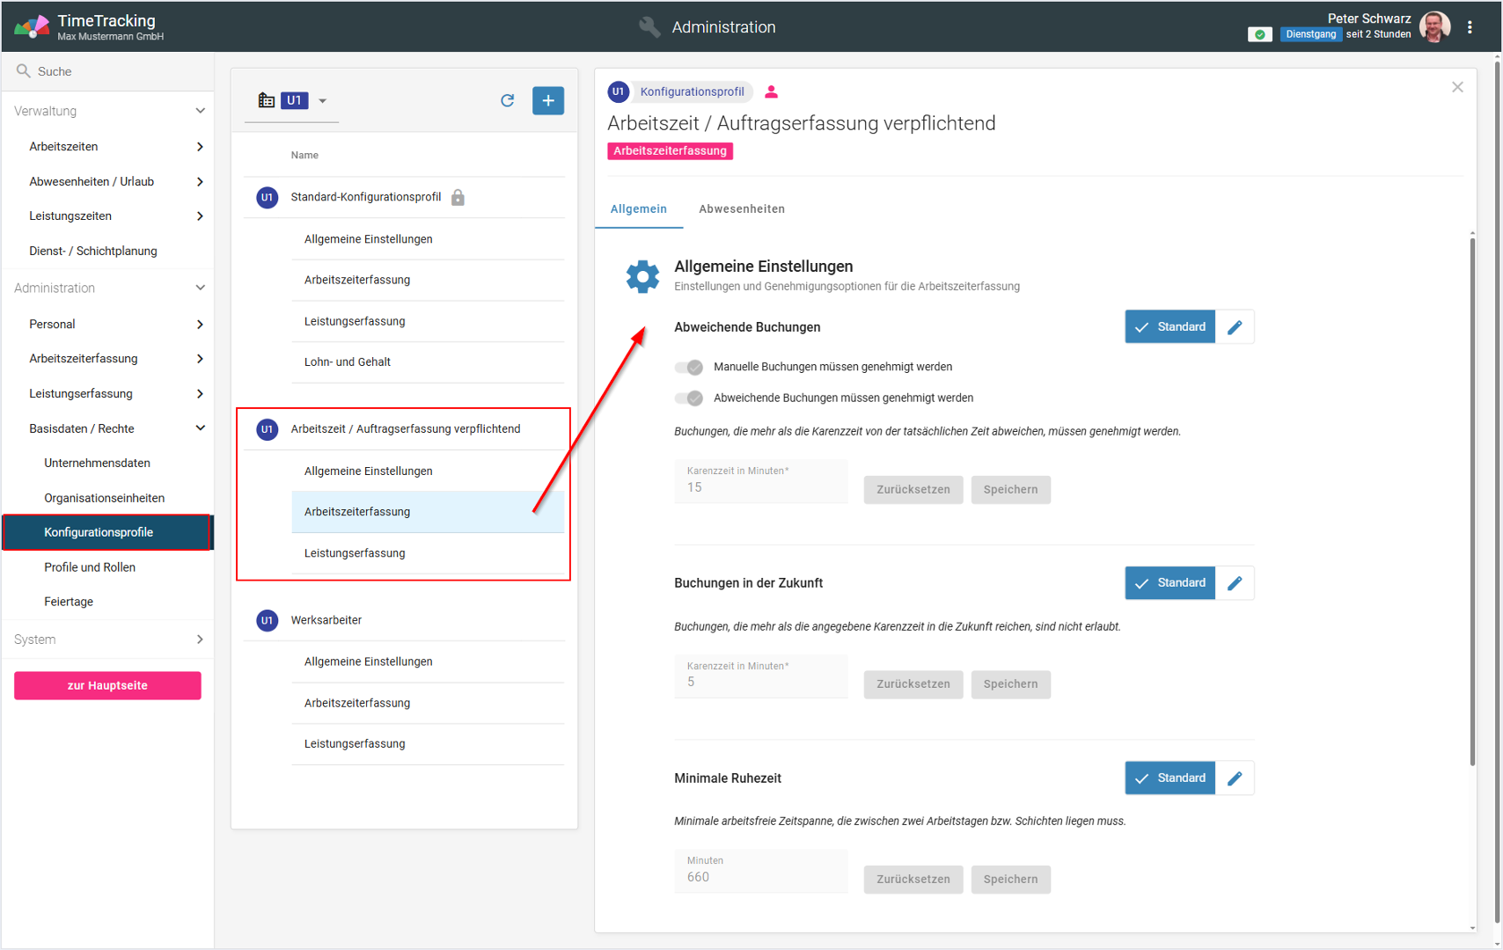Viewport: 1503px width, 950px height.
Task: Collapse the Verwaltung sidebar section
Action: click(200, 111)
